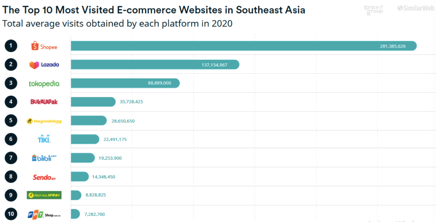The width and height of the screenshot is (436, 222).
Task: Click the Bach hoa XANH logo
Action: [44, 195]
